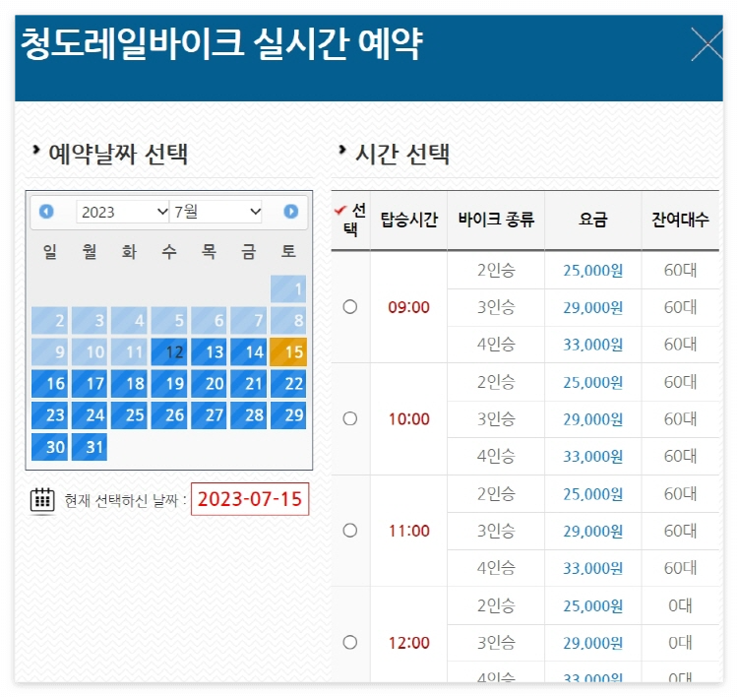Select the 11:00 boarding time radio button
The width and height of the screenshot is (738, 697).
coord(349,531)
